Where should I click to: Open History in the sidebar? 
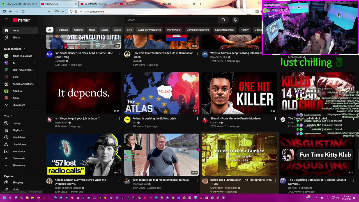click(20, 123)
